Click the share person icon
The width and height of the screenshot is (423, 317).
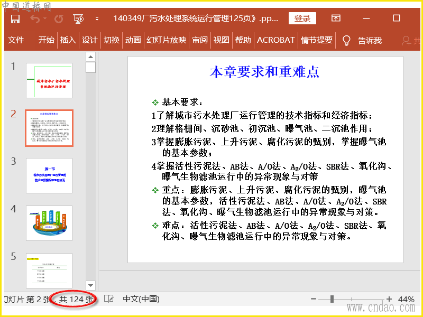click(x=406, y=41)
